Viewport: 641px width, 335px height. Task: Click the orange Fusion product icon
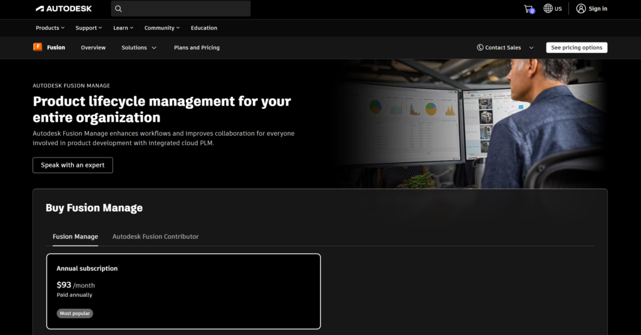tap(38, 47)
